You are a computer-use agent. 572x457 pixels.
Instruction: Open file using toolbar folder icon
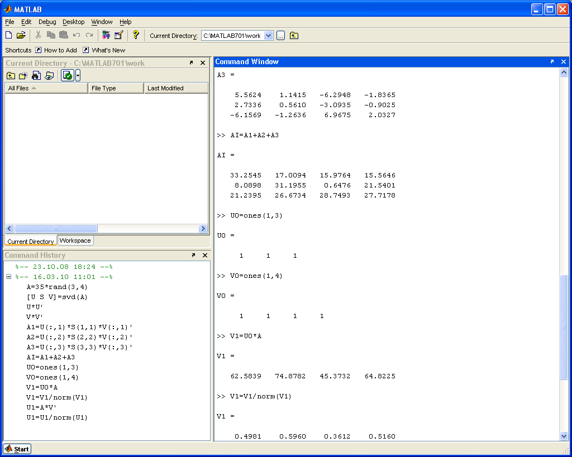click(21, 35)
